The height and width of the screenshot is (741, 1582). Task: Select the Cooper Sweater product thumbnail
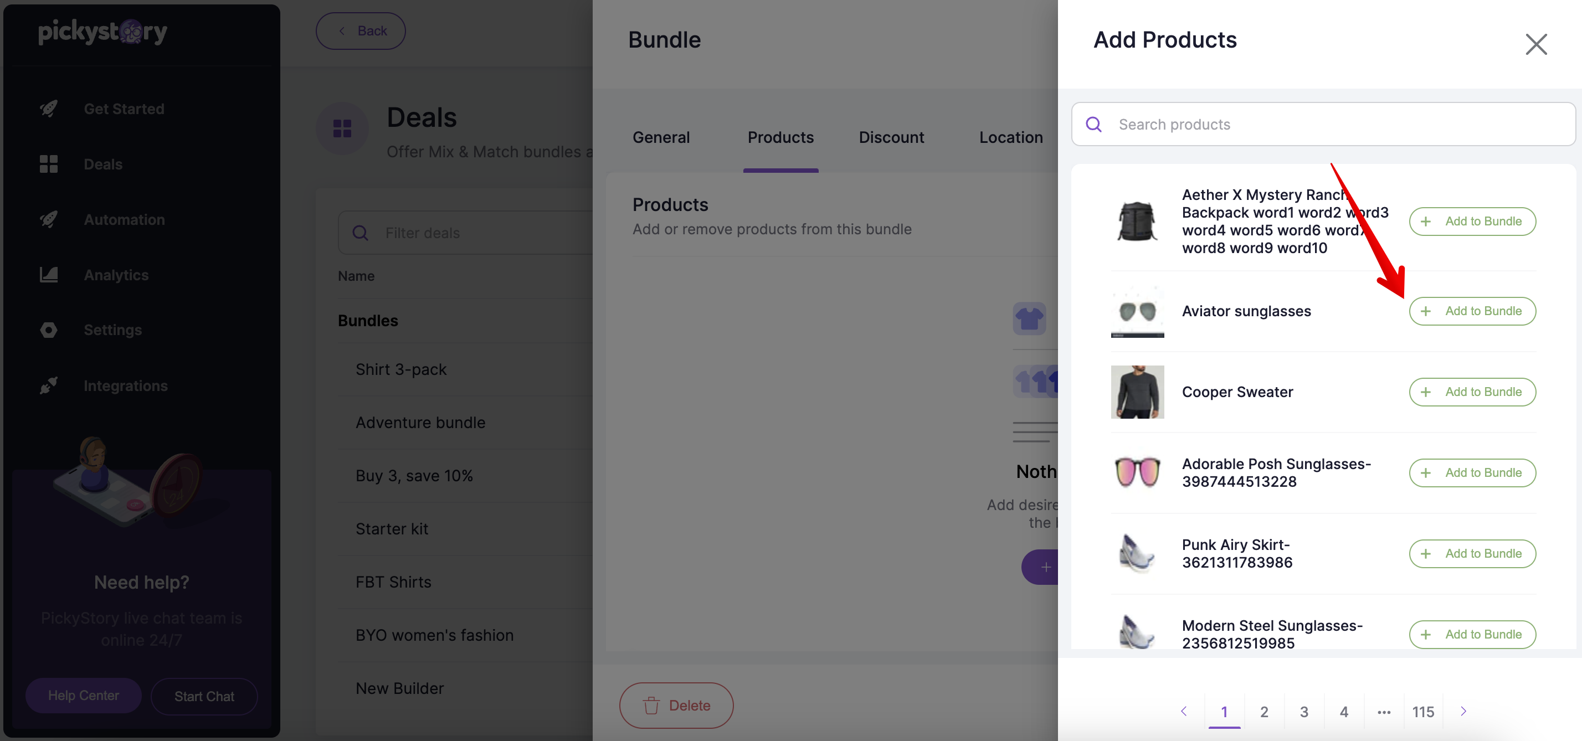[1137, 392]
